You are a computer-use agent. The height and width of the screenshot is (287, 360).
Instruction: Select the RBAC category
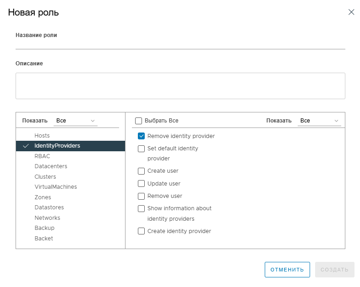coord(71,156)
